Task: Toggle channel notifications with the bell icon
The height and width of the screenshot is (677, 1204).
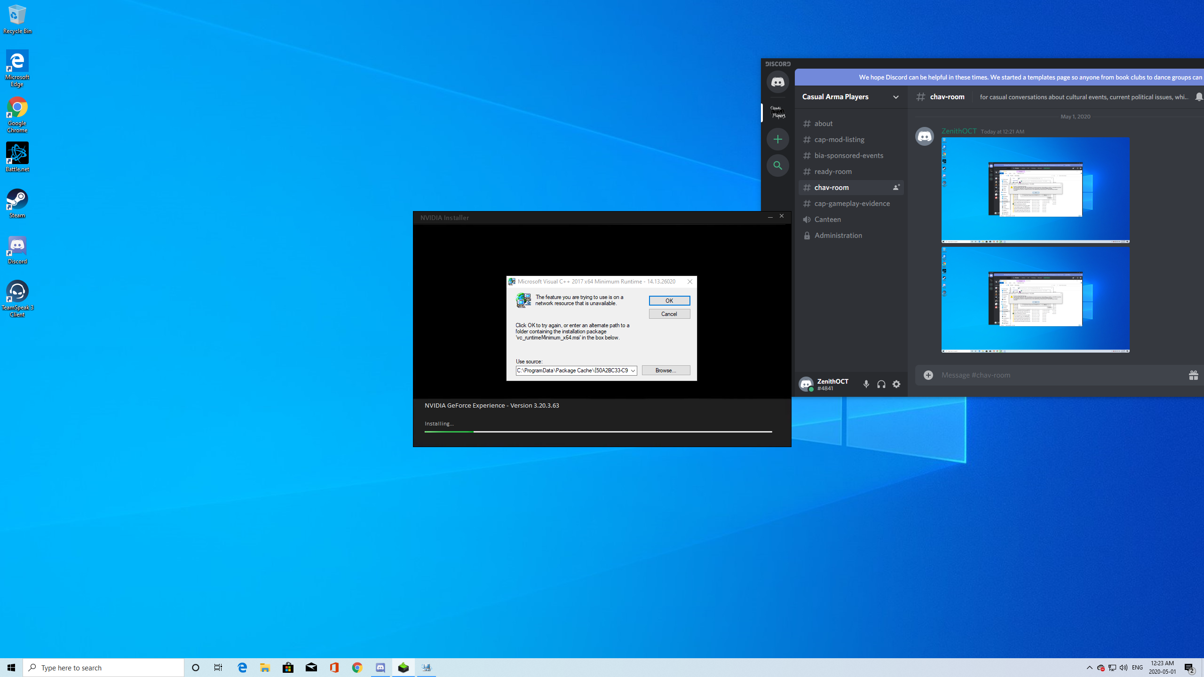Action: (x=1199, y=97)
